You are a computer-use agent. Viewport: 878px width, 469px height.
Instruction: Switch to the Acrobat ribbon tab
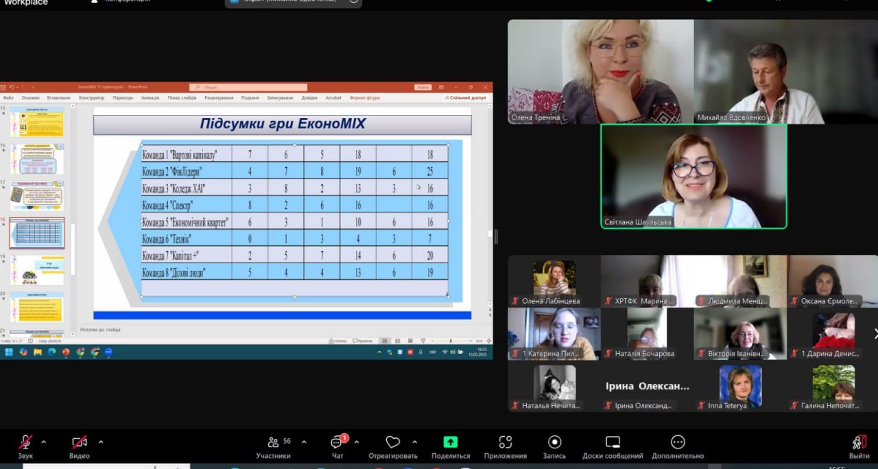point(333,98)
